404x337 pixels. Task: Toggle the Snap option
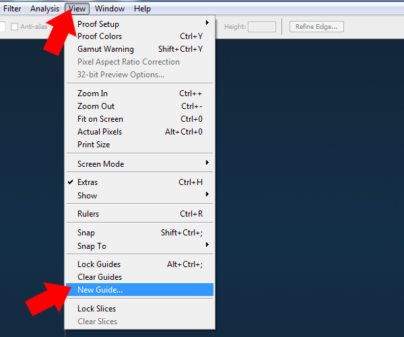tap(140, 233)
